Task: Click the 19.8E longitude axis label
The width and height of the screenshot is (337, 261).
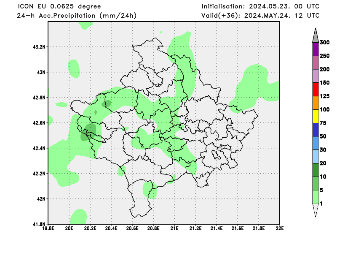Action: point(48,228)
